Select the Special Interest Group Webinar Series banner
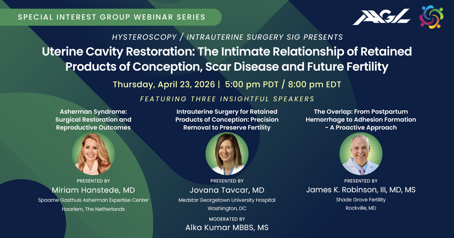Viewport: 454px width, 238px height. point(112,17)
